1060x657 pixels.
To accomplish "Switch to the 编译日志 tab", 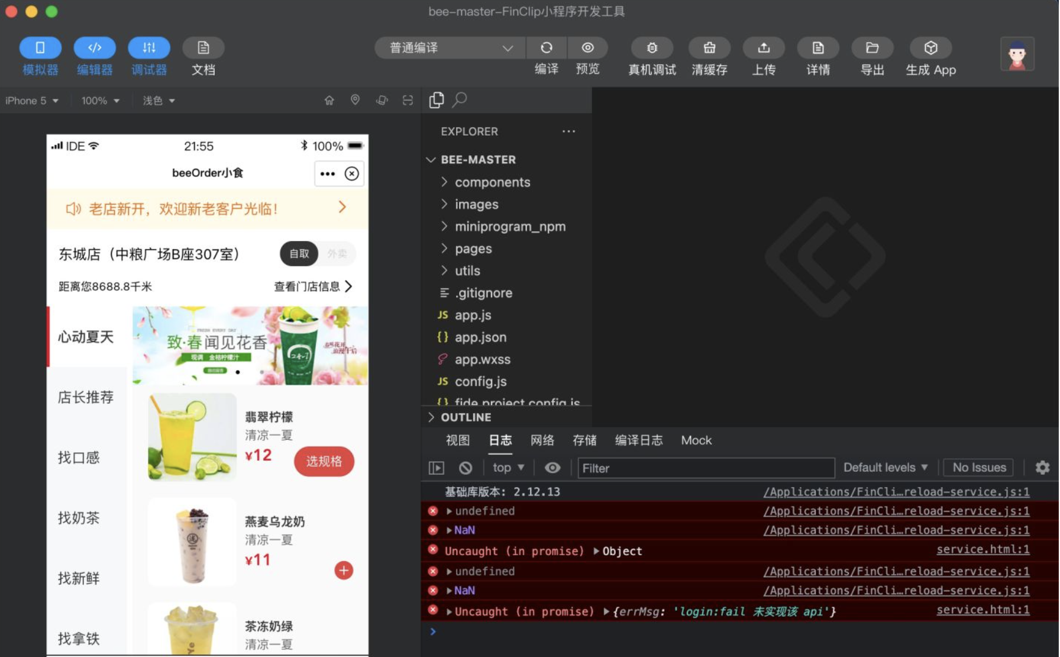I will click(639, 440).
